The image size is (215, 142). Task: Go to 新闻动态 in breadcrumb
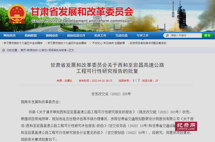[32, 50]
